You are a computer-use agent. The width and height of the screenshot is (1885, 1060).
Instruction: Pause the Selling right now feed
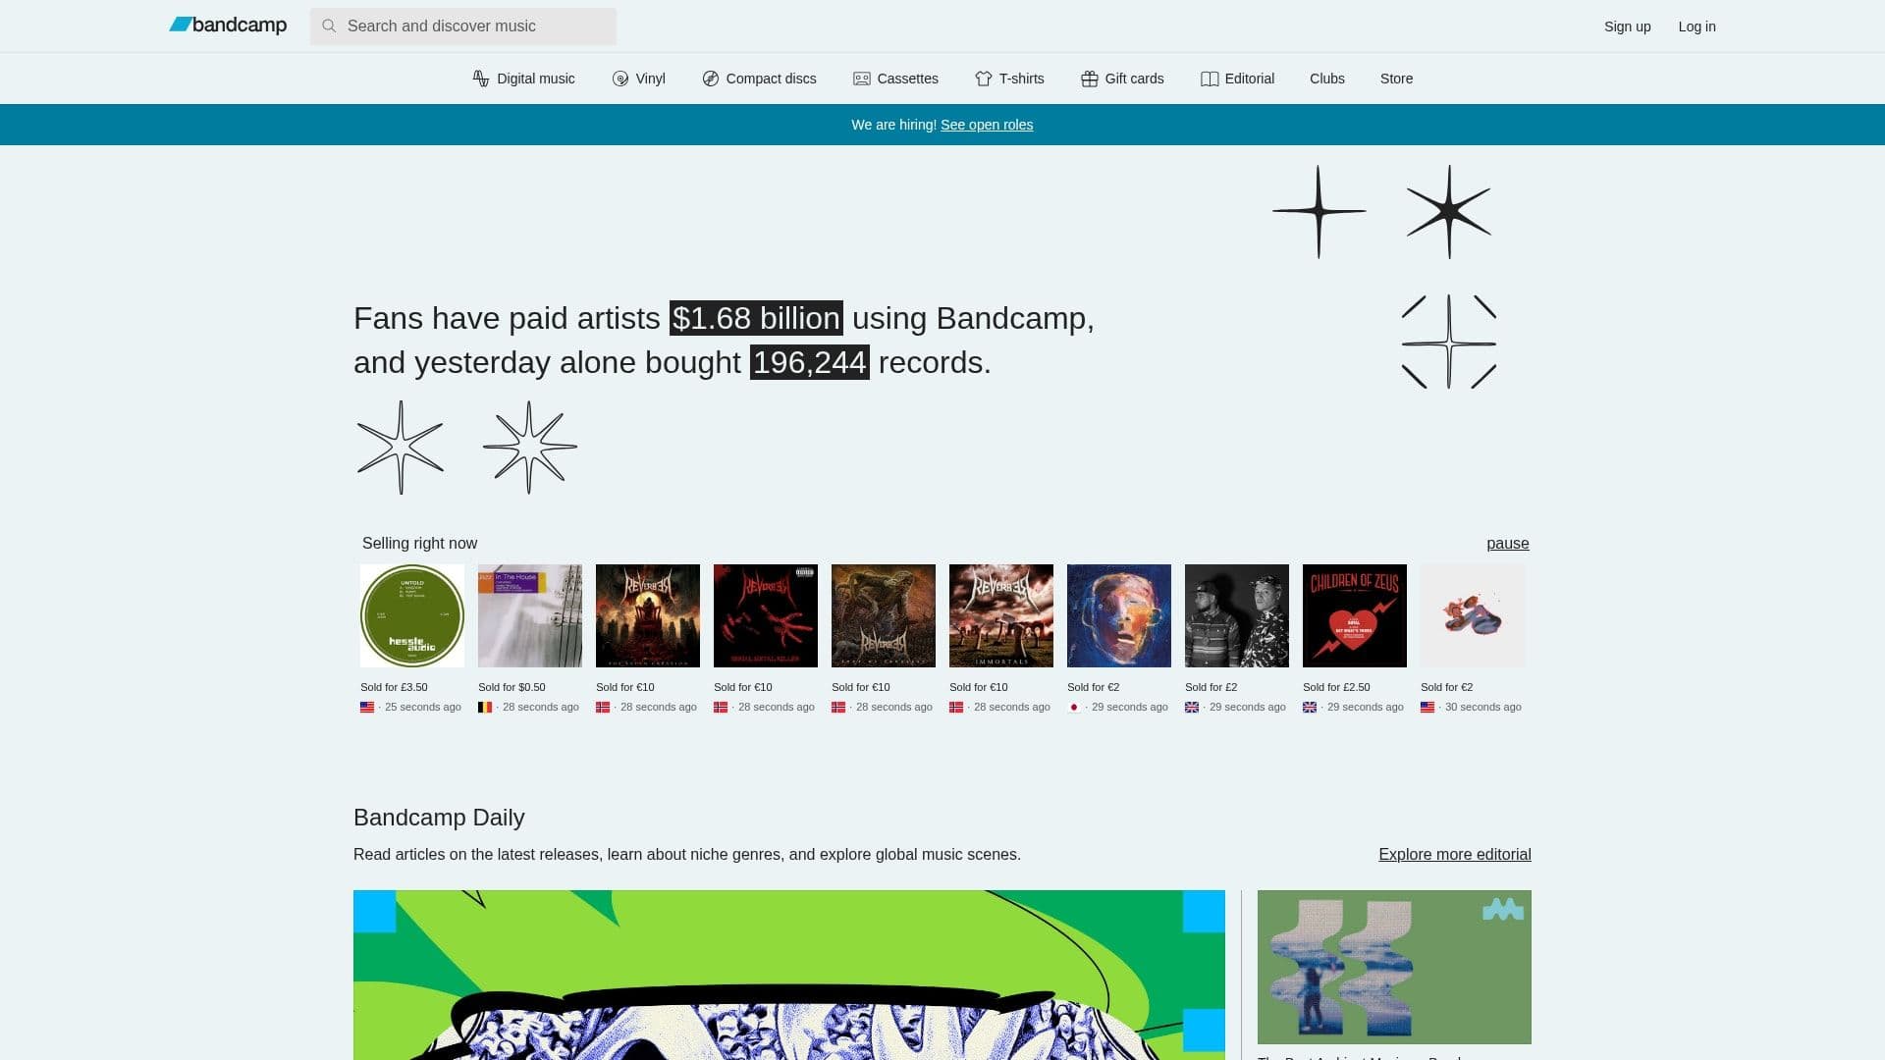pos(1507,544)
